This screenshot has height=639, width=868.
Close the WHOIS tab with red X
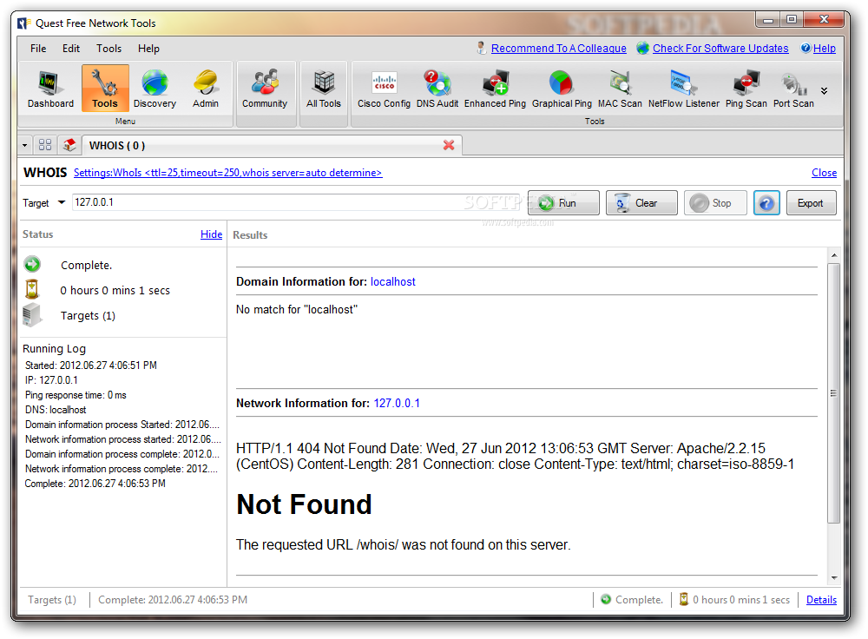pyautogui.click(x=449, y=145)
